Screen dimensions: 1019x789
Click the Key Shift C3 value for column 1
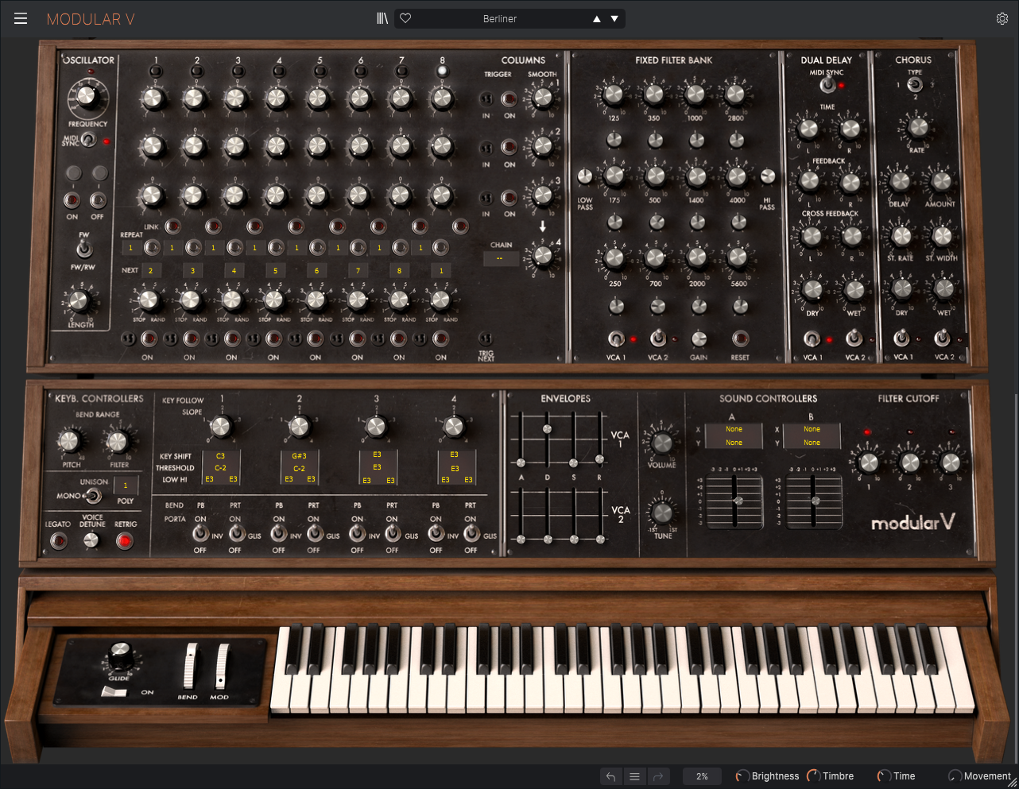click(x=221, y=456)
